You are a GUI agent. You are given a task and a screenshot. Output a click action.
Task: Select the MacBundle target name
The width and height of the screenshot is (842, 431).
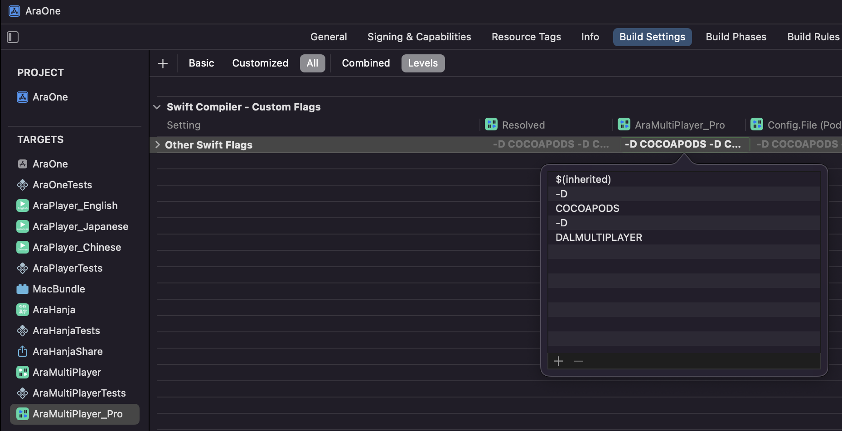[x=59, y=289]
